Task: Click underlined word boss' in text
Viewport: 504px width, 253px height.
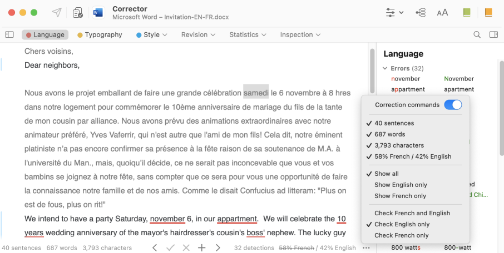Action: (x=255, y=233)
